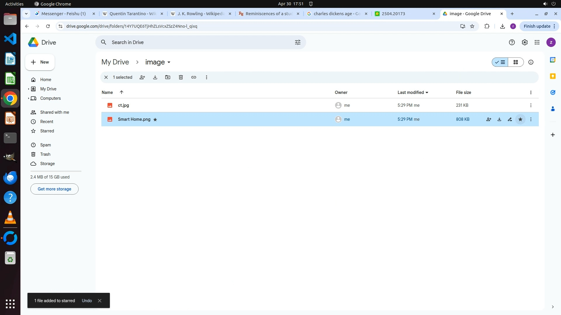
Task: Download Smart Home.png from its row icon
Action: tap(499, 119)
